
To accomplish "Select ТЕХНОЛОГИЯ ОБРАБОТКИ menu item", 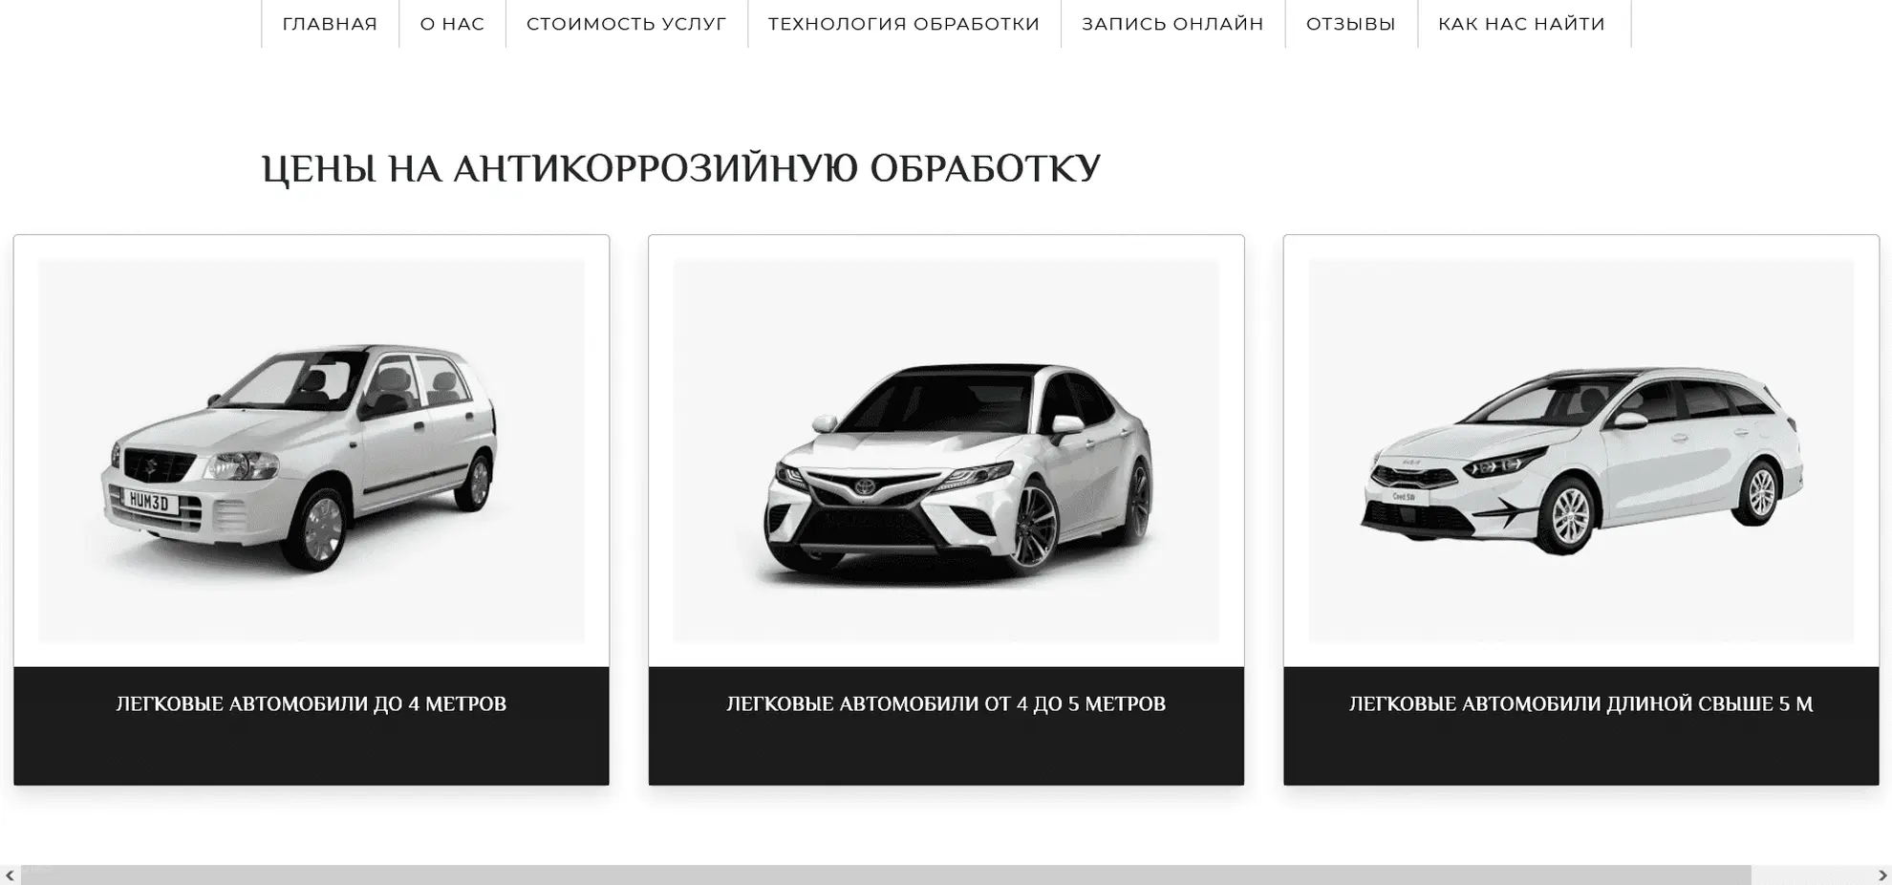I will point(904,24).
